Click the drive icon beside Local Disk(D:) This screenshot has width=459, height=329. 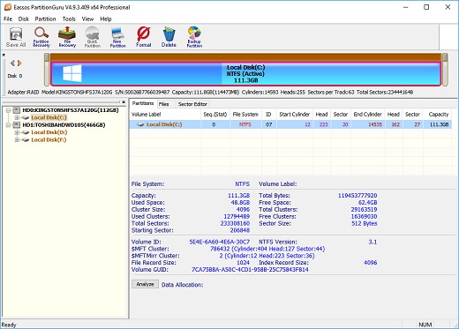[x=26, y=132]
